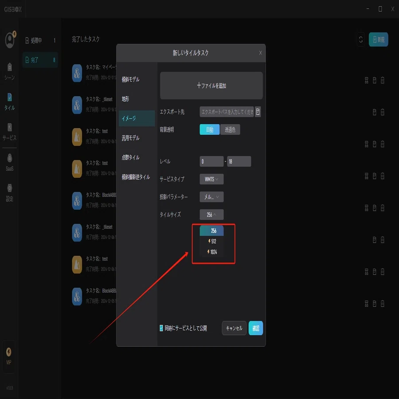This screenshot has height=399, width=399.
Task: Select the 傾斜モデル tab
Action: pyautogui.click(x=137, y=79)
